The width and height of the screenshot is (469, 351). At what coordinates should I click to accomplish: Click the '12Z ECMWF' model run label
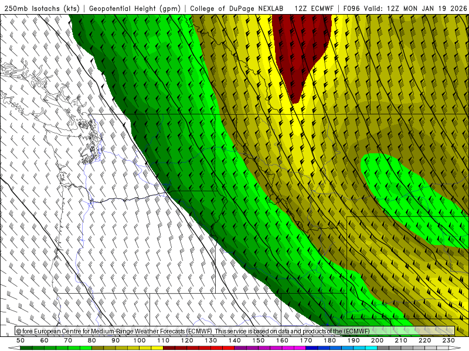[314, 8]
